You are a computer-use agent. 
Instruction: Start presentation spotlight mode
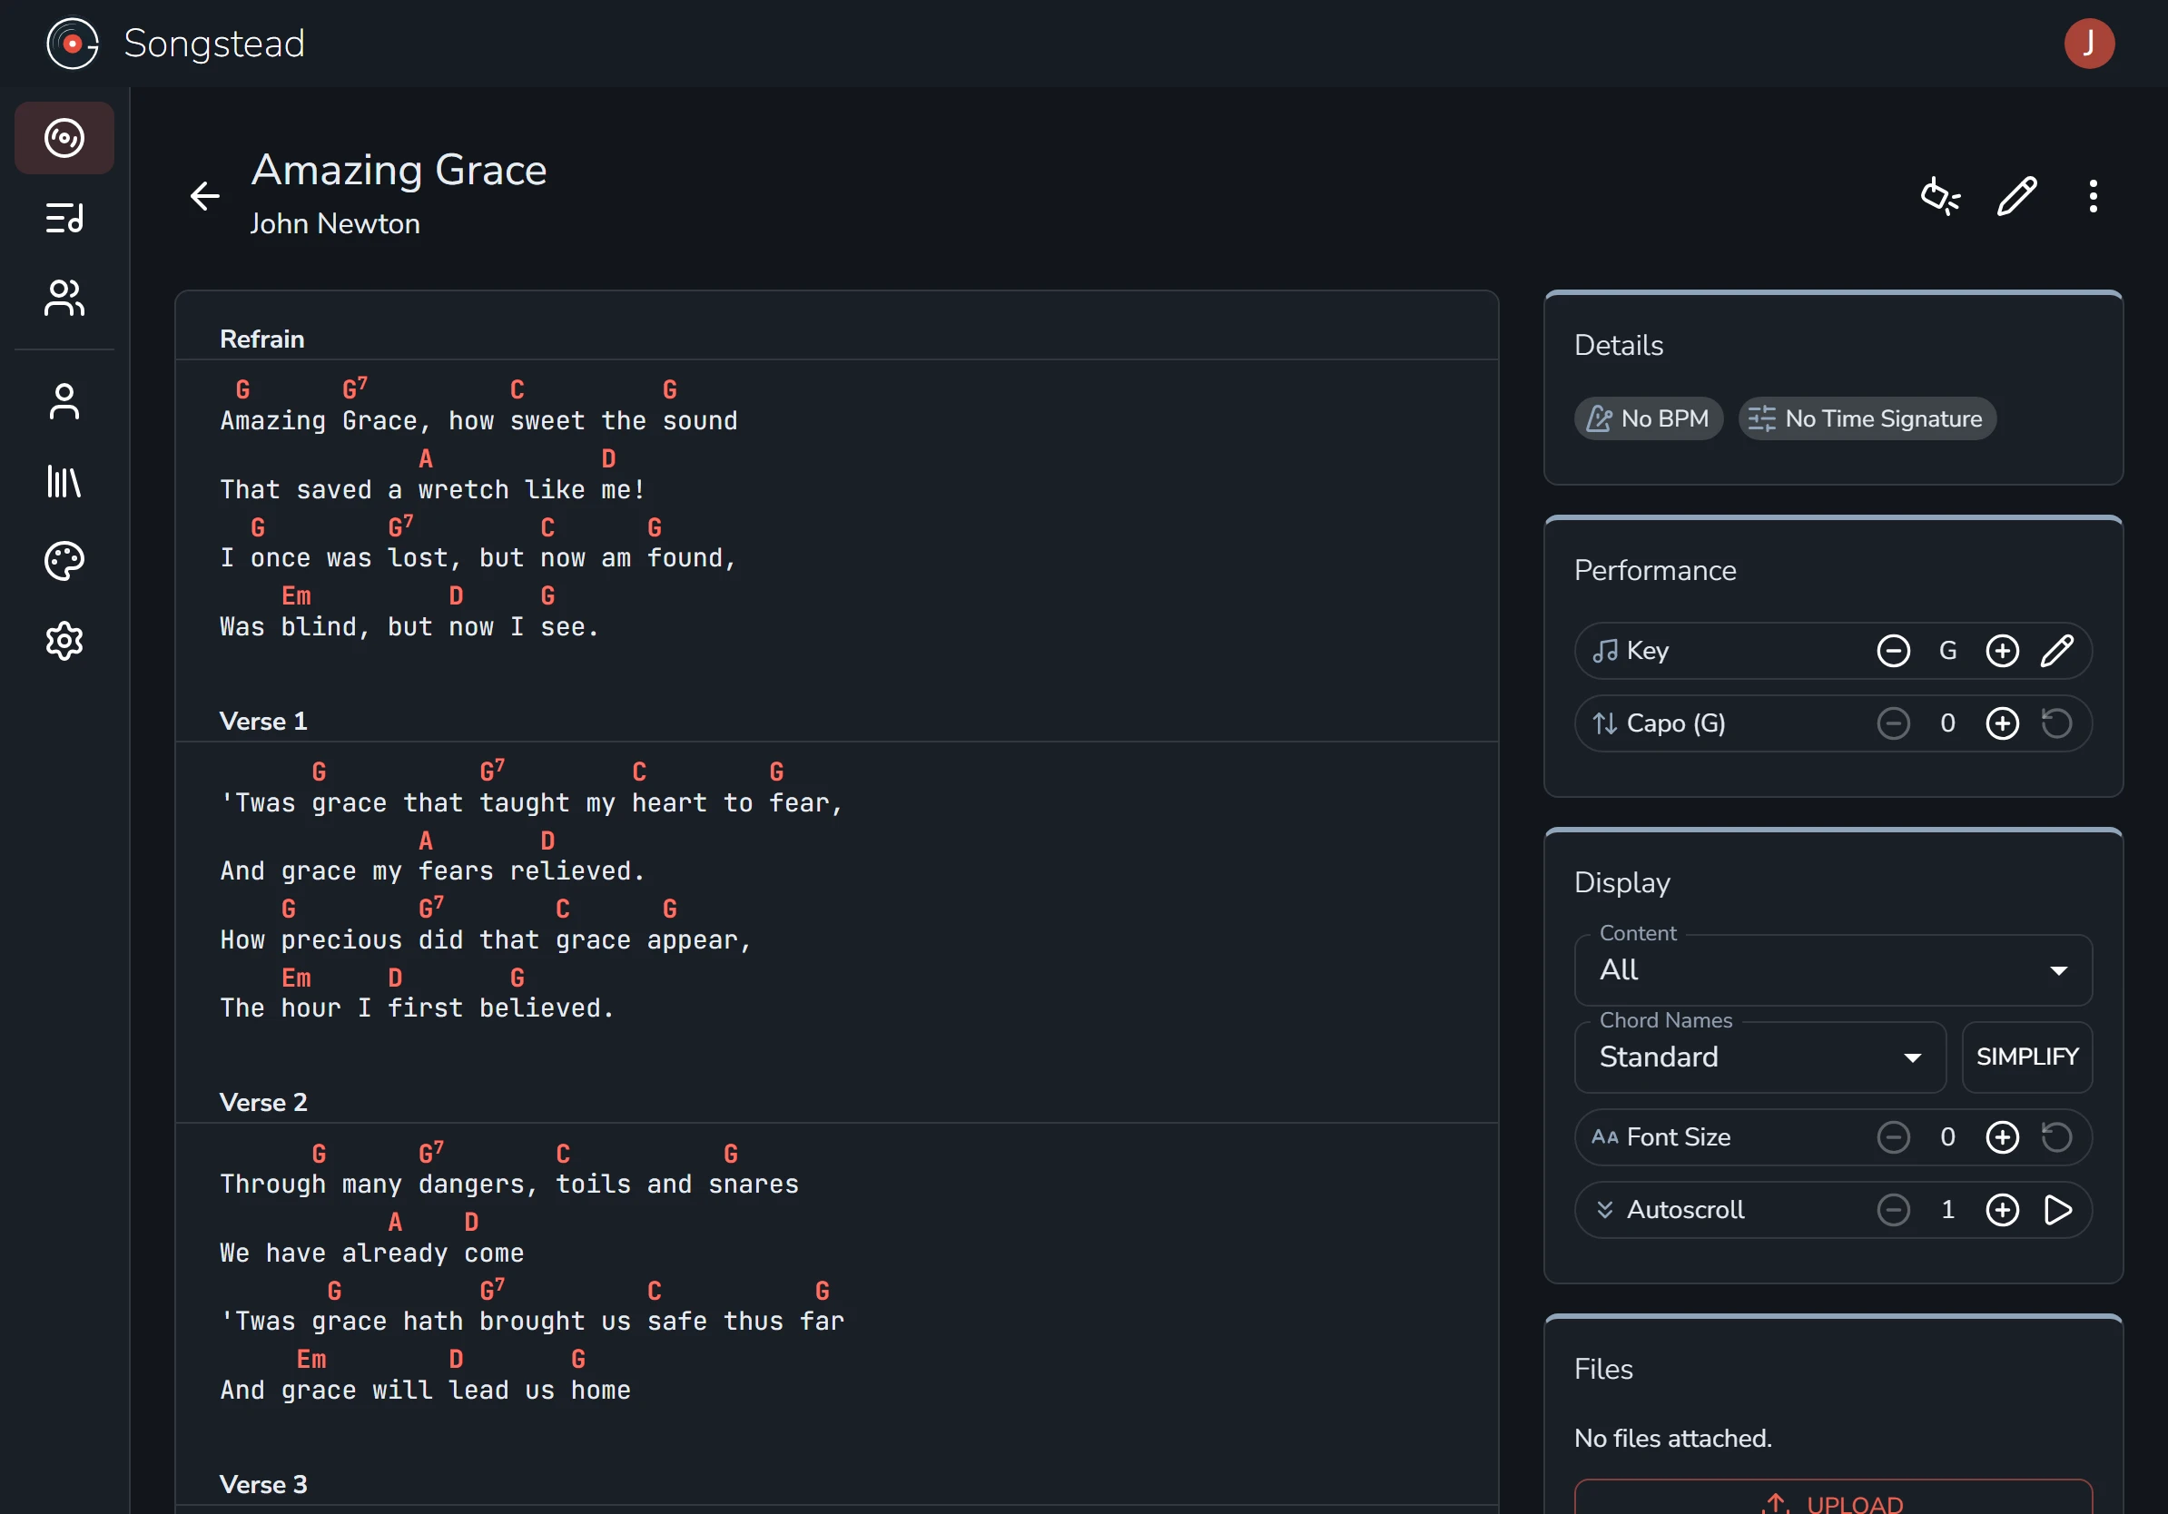(x=1940, y=196)
